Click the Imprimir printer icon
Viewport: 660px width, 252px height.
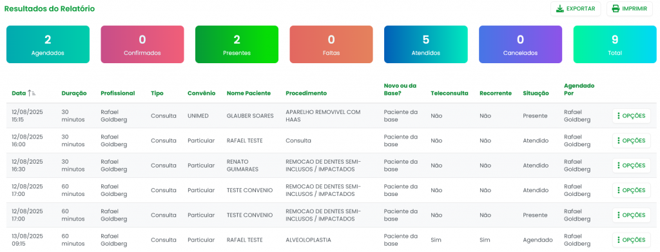[616, 9]
